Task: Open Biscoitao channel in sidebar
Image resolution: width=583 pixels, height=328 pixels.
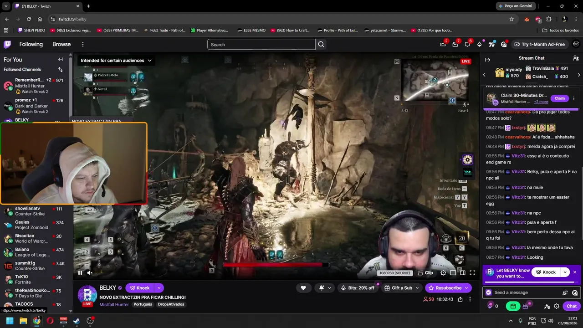Action: click(x=34, y=239)
